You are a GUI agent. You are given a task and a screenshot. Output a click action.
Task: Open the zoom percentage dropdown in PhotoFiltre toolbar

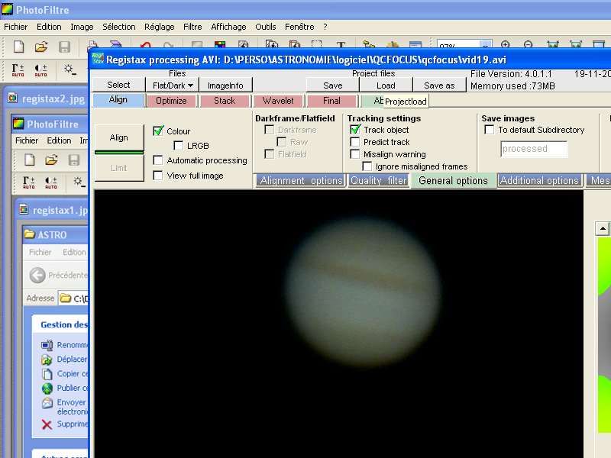485,46
